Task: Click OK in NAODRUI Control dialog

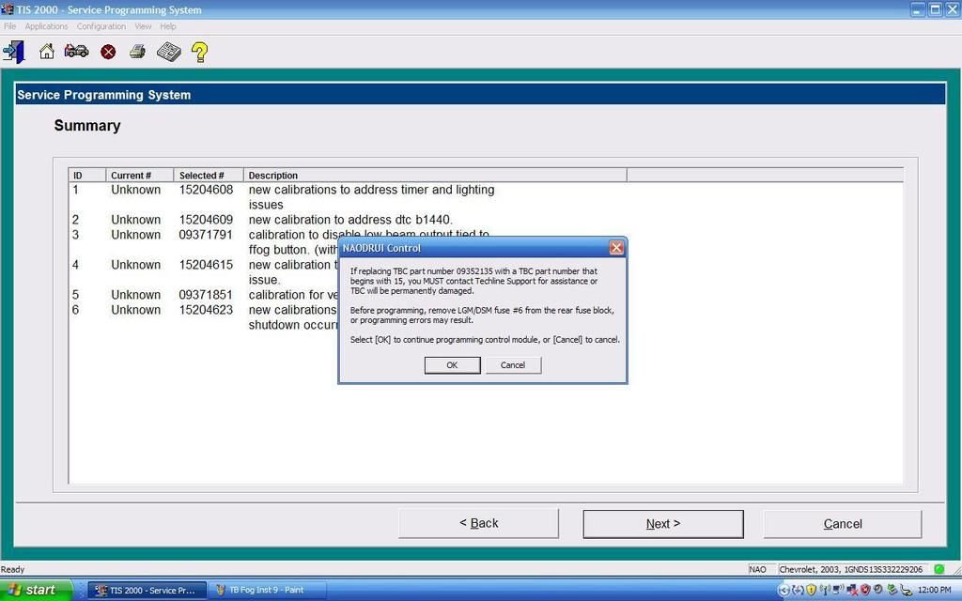Action: click(452, 365)
